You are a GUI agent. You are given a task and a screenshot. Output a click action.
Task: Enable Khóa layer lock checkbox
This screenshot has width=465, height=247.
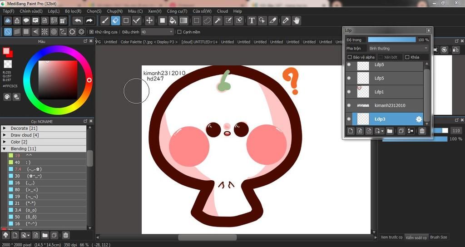[407, 57]
